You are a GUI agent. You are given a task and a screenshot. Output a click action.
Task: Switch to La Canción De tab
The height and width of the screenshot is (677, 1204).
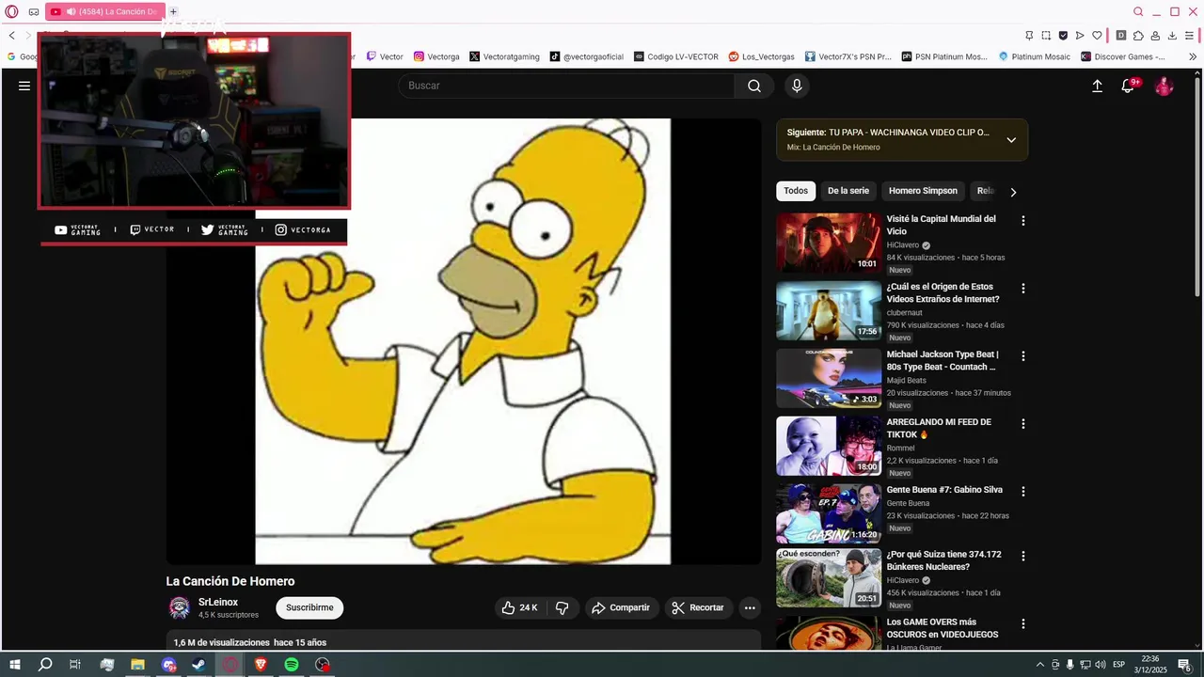(x=105, y=12)
